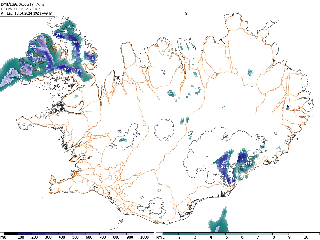Click the visibility value 234 on the map
320x240 pixels.
point(30,55)
